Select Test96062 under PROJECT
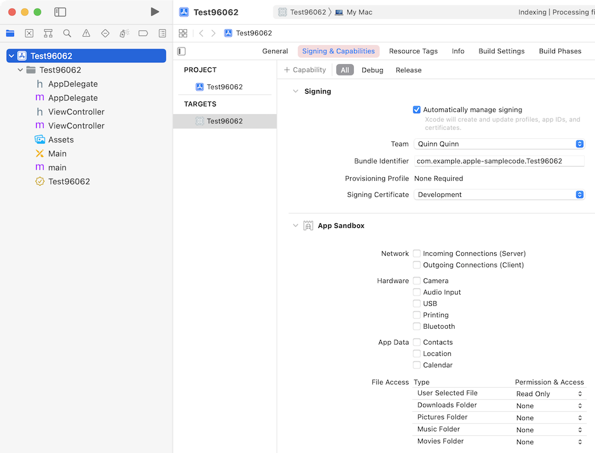 click(225, 87)
